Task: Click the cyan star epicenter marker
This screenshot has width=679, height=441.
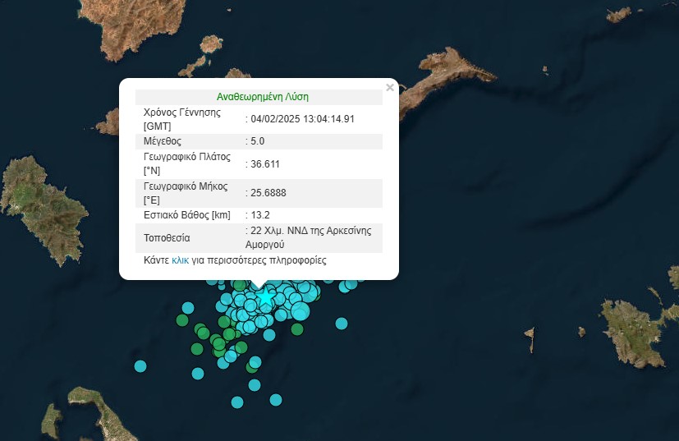Action: point(265,298)
